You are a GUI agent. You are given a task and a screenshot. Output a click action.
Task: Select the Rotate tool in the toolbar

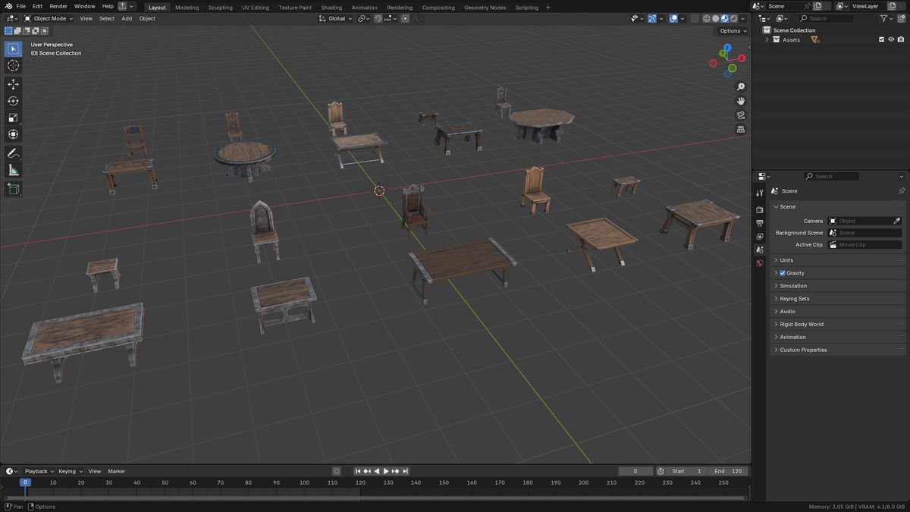click(x=13, y=101)
